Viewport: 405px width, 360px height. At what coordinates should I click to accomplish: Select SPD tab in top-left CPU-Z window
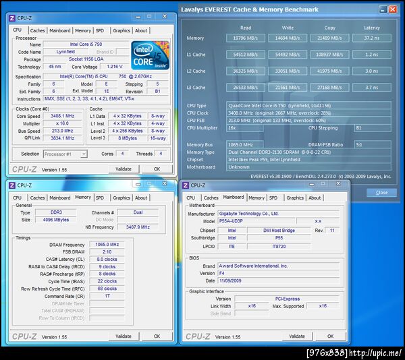click(x=100, y=30)
